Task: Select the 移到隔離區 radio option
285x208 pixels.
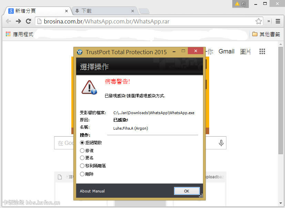Action: pyautogui.click(x=82, y=166)
